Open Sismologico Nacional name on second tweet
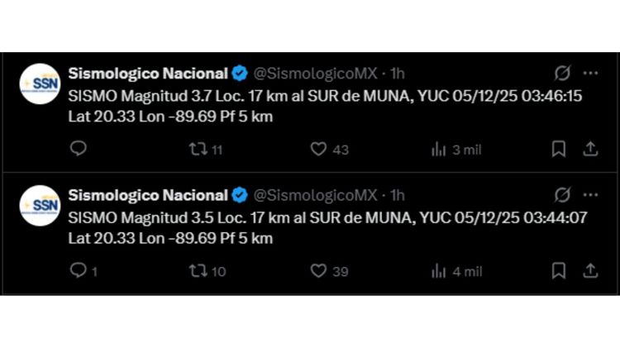This screenshot has width=620, height=348. point(148,195)
